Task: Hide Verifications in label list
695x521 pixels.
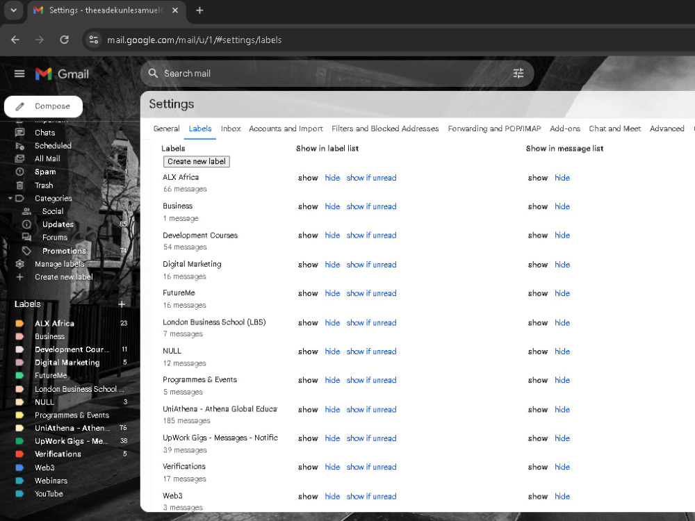Action: click(x=332, y=467)
